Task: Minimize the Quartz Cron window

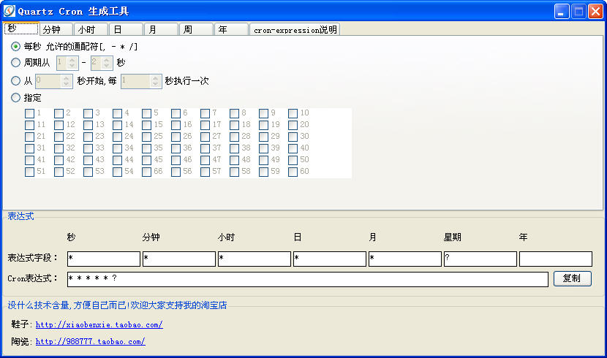Action: tap(562, 11)
